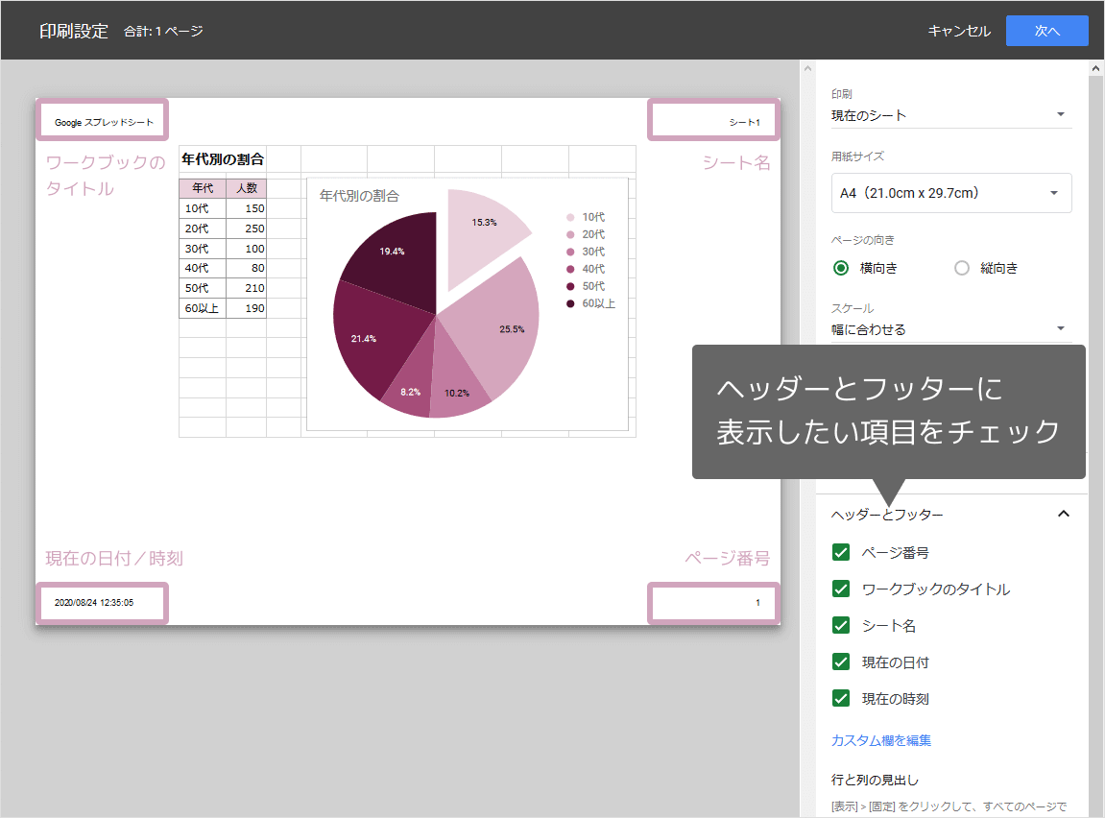Open the 用紙サイズ A4 dropdown
Viewport: 1105px width, 818px height.
tap(950, 193)
